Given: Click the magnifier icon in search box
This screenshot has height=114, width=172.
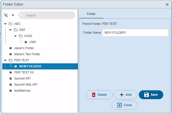Looking at the screenshot, I should (22, 15).
